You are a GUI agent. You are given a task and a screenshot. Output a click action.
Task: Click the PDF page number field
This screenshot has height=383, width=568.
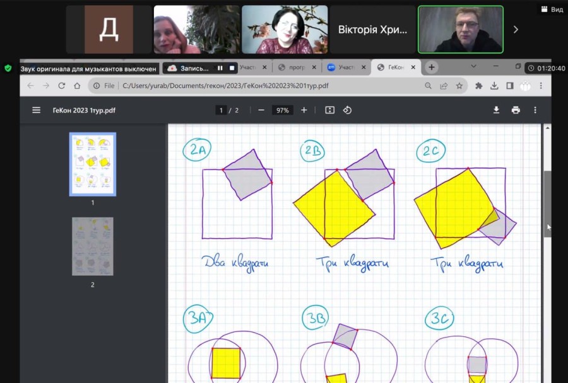[221, 110]
